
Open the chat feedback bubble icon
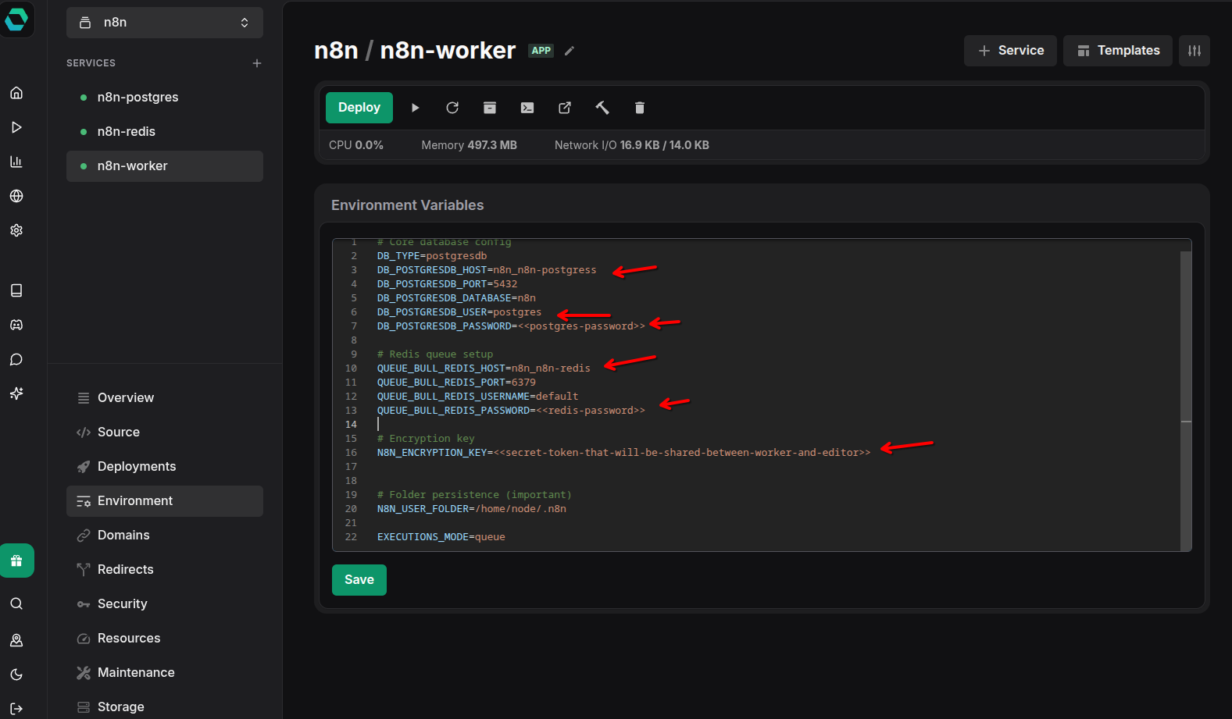tap(16, 359)
